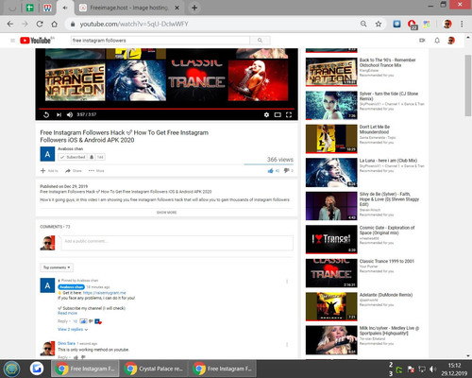The height and width of the screenshot is (378, 472).
Task: Open the raisemygram.me link in pinned comment
Action: [x=104, y=293]
